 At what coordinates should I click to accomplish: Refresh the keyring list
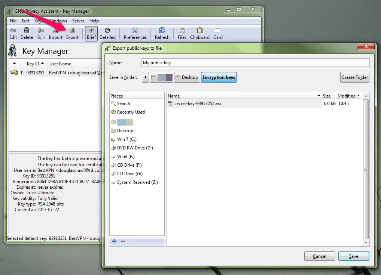click(x=162, y=33)
